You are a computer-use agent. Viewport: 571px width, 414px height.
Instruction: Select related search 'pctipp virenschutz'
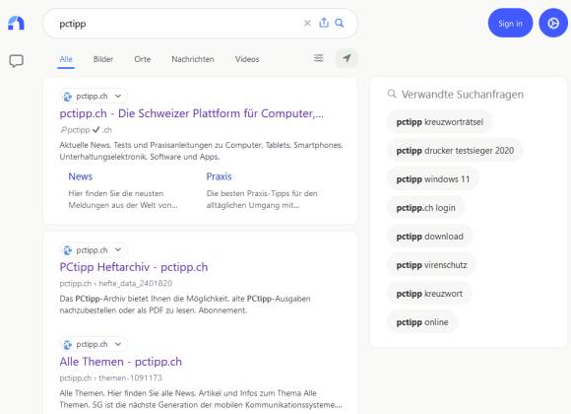pos(431,265)
